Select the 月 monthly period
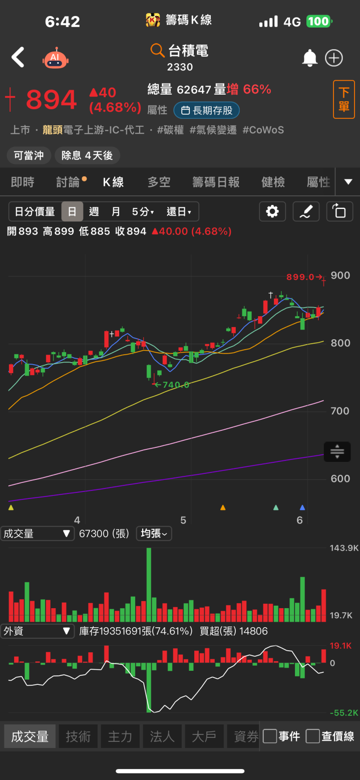 [116, 212]
